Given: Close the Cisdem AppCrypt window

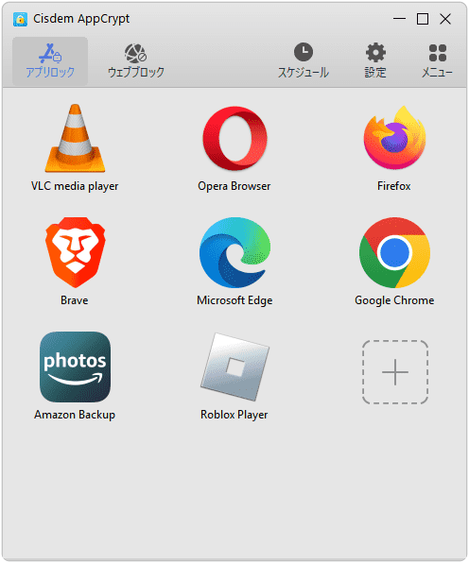Looking at the screenshot, I should point(445,19).
